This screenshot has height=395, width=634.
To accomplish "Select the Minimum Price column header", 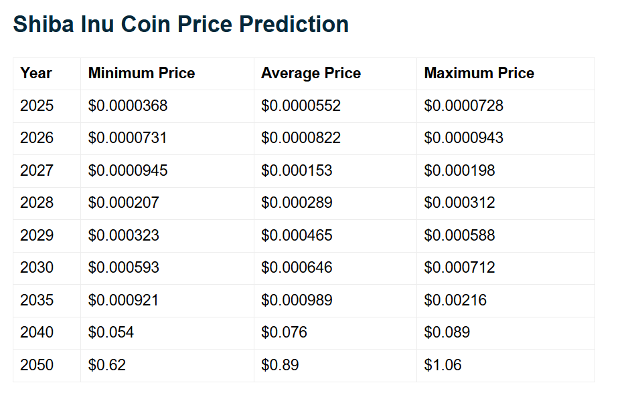I will click(141, 74).
